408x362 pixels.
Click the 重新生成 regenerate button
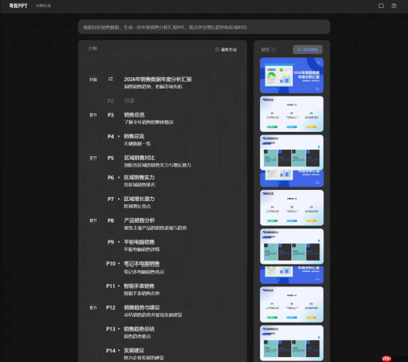point(226,50)
